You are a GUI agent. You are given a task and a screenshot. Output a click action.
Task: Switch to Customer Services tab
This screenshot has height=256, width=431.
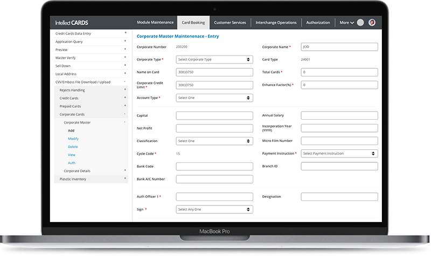[230, 23]
